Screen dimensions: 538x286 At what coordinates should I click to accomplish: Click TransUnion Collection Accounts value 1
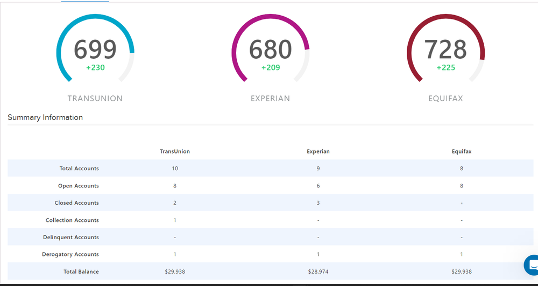tap(175, 220)
